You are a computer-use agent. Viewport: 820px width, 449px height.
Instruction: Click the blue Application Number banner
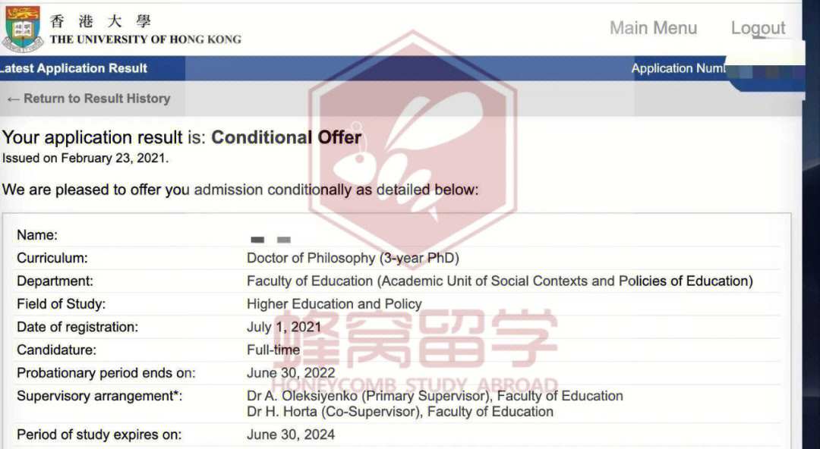click(x=677, y=68)
